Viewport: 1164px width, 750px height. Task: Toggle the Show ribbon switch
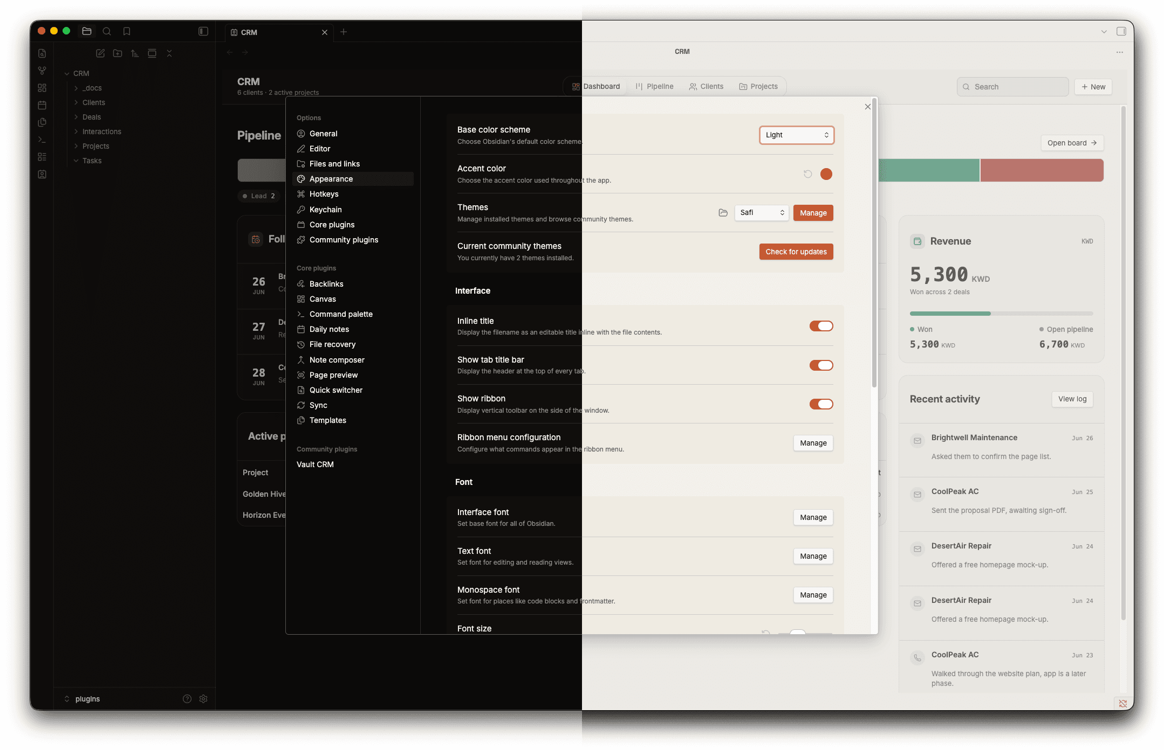click(821, 404)
